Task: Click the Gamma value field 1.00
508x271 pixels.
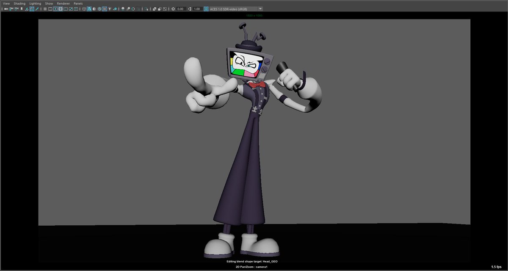Action: (198, 9)
